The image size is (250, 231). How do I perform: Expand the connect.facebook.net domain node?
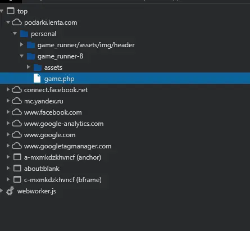coord(8,89)
